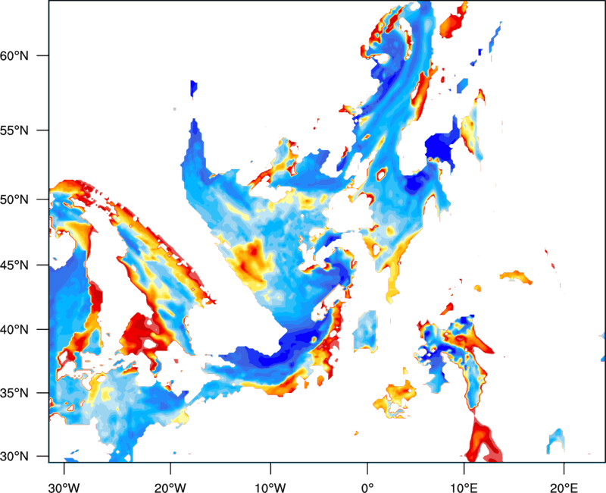Click the orange patch near 46°N, 12°W
This screenshot has height=493, width=606.
coord(253,258)
